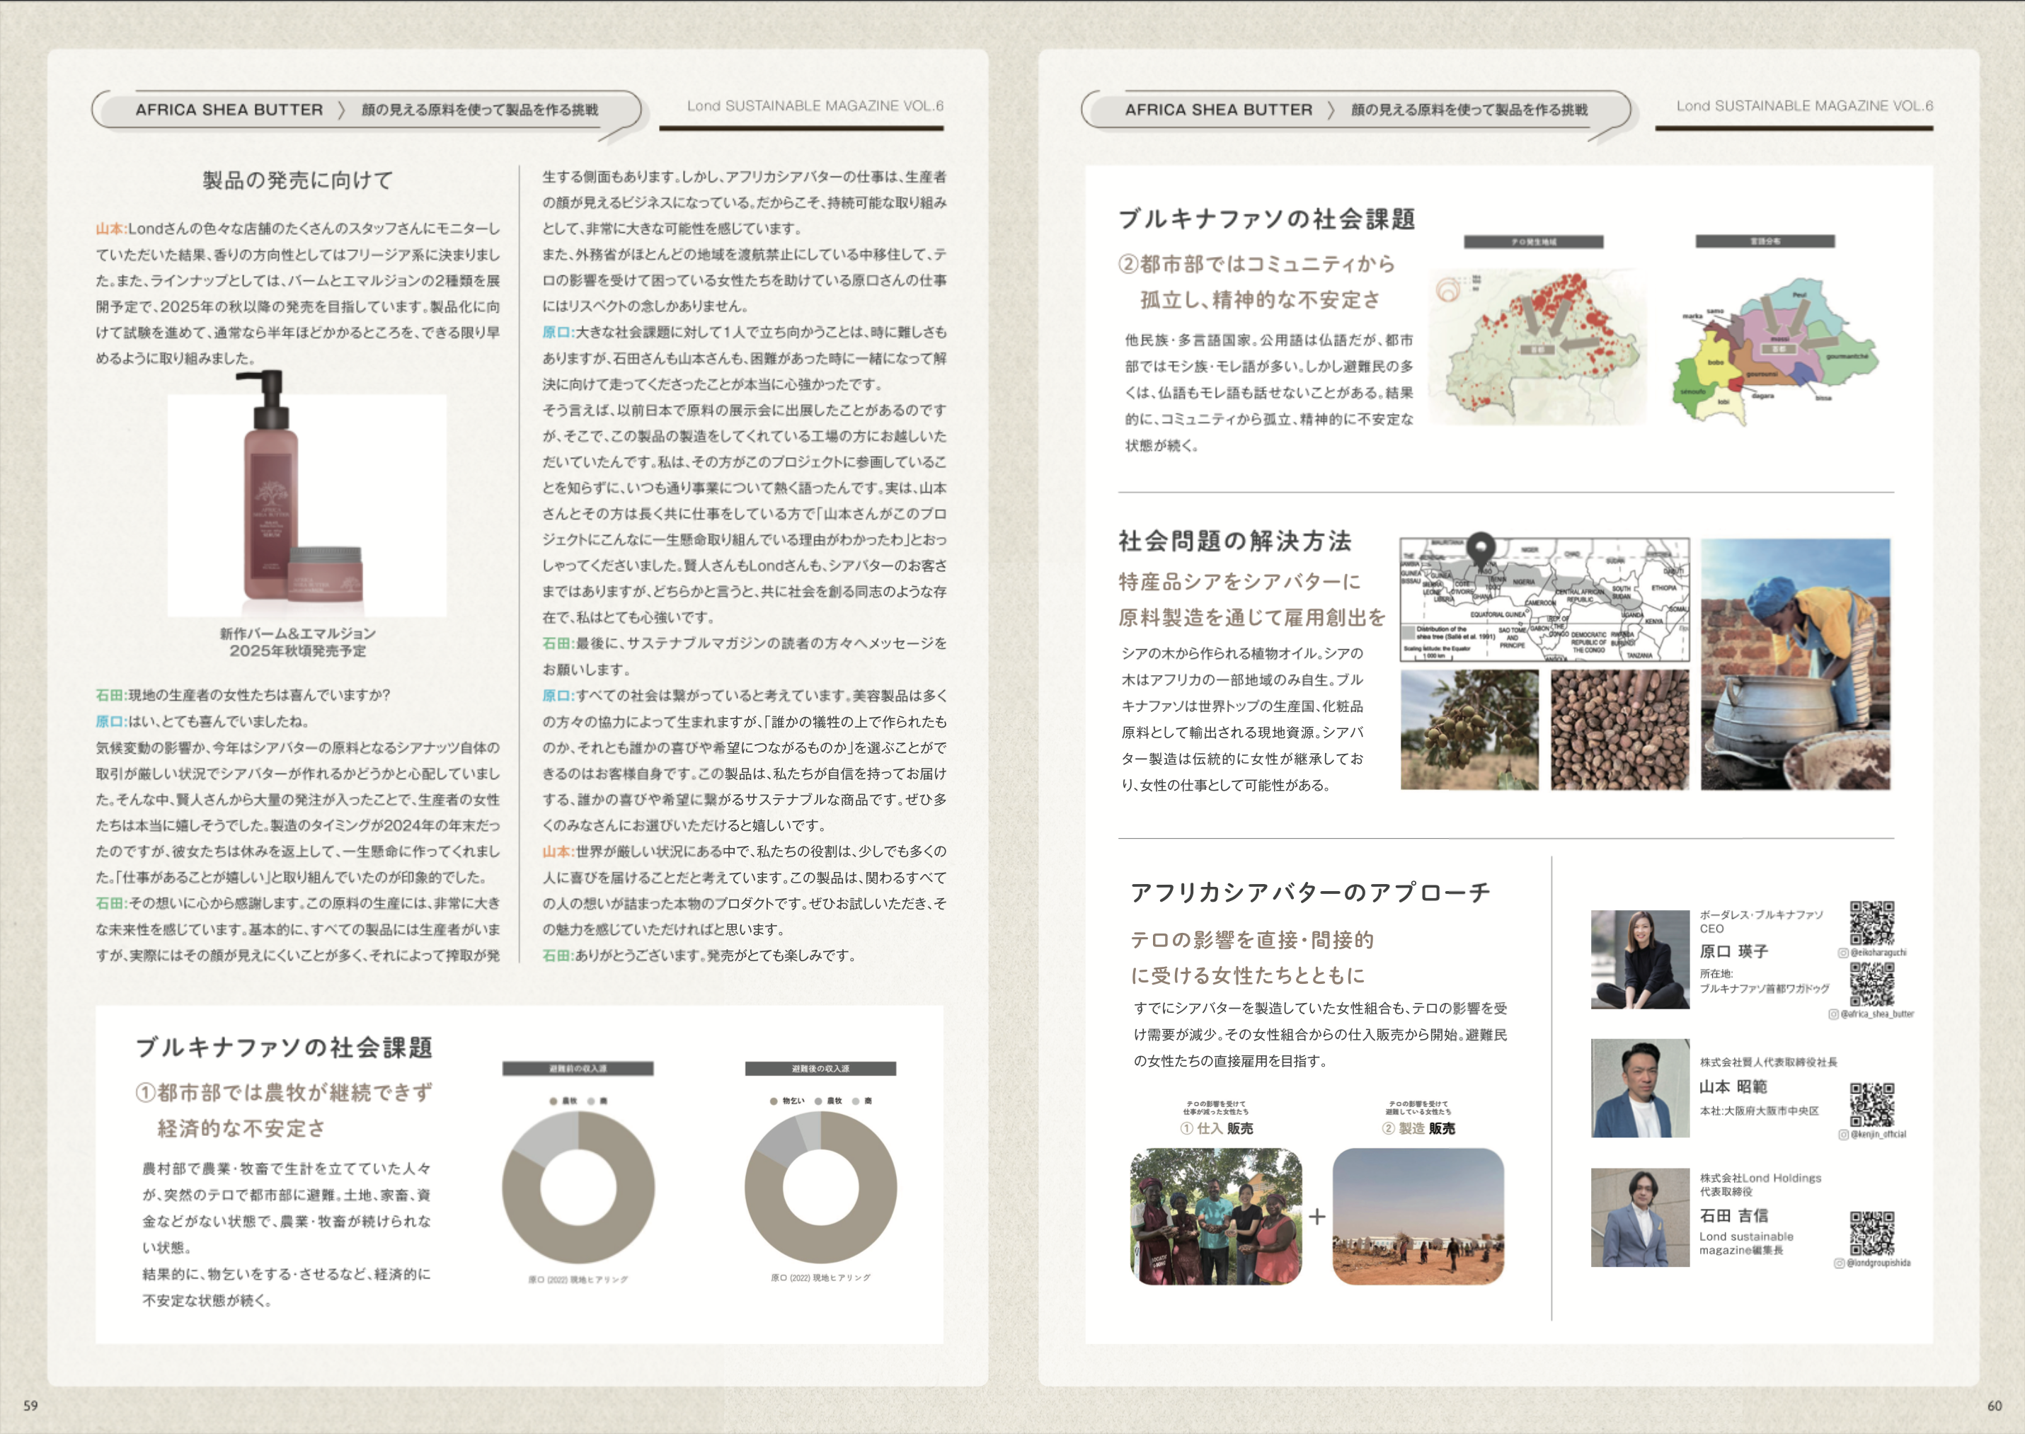2025x1434 pixels.
Task: Click the QR code above @africa_shea_butter
Action: (x=1872, y=985)
